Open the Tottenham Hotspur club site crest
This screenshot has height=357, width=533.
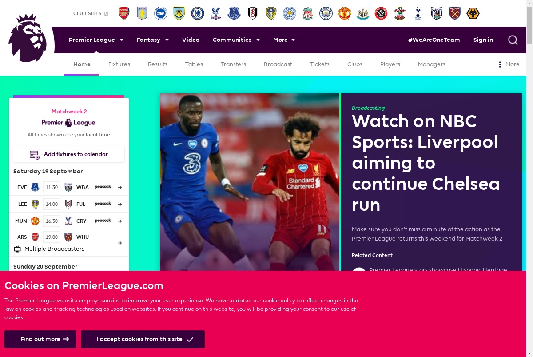click(418, 13)
